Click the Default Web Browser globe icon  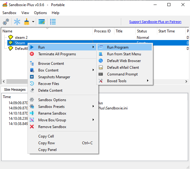tap(101, 61)
